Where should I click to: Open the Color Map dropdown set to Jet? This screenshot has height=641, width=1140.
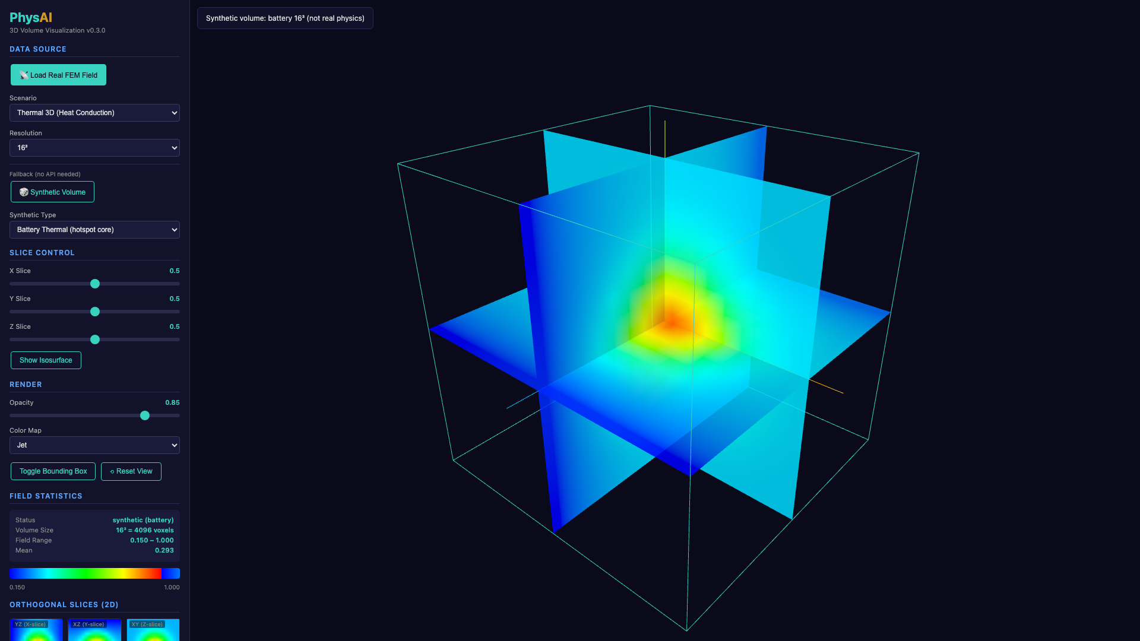94,445
